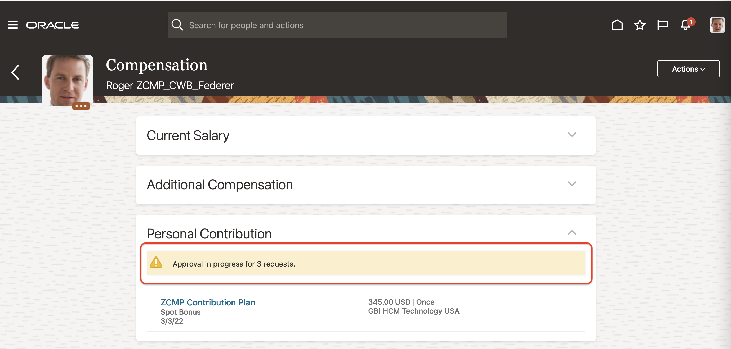The image size is (731, 349).
Task: Open notifications bell icon
Action: tap(686, 25)
